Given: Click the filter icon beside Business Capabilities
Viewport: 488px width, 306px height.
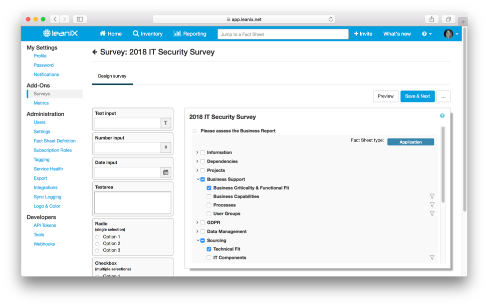Looking at the screenshot, I should [432, 196].
